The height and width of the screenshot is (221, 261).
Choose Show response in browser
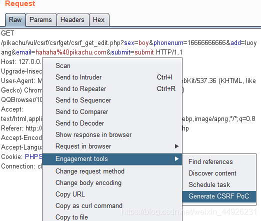112,134
